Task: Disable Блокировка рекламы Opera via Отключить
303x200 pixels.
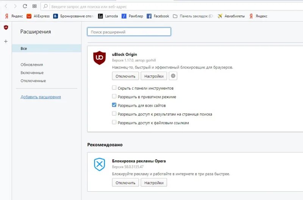Action: click(x=125, y=183)
